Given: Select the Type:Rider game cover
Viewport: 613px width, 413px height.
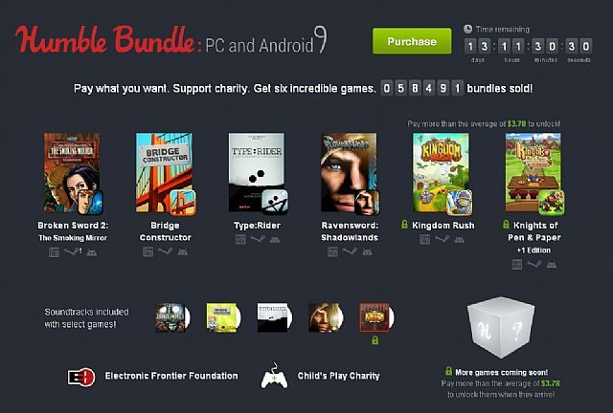Looking at the screenshot, I should coord(258,174).
